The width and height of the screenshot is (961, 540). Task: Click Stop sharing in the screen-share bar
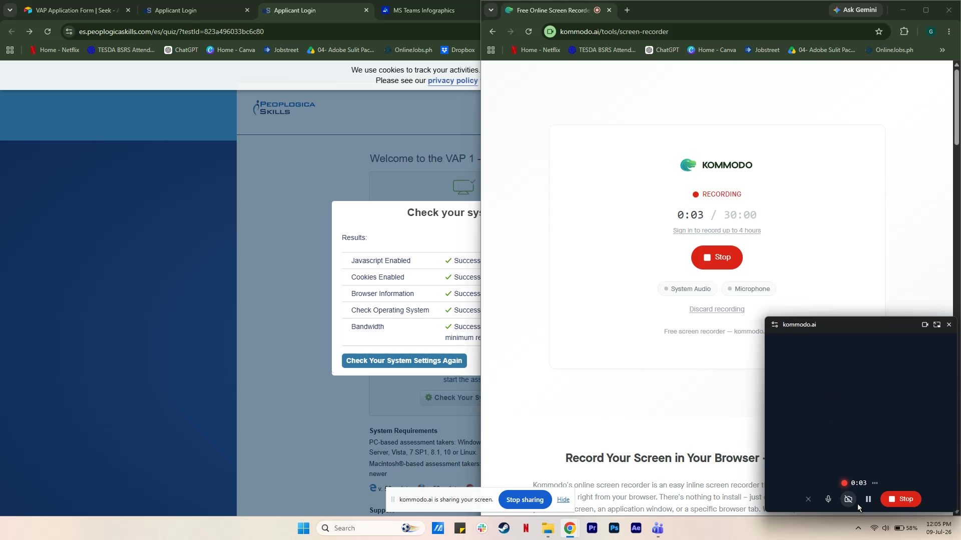(525, 499)
